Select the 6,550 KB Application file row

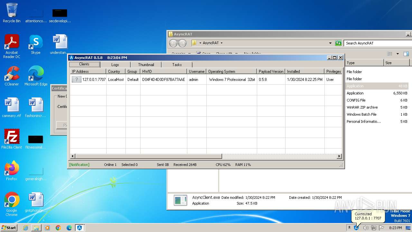(377, 93)
